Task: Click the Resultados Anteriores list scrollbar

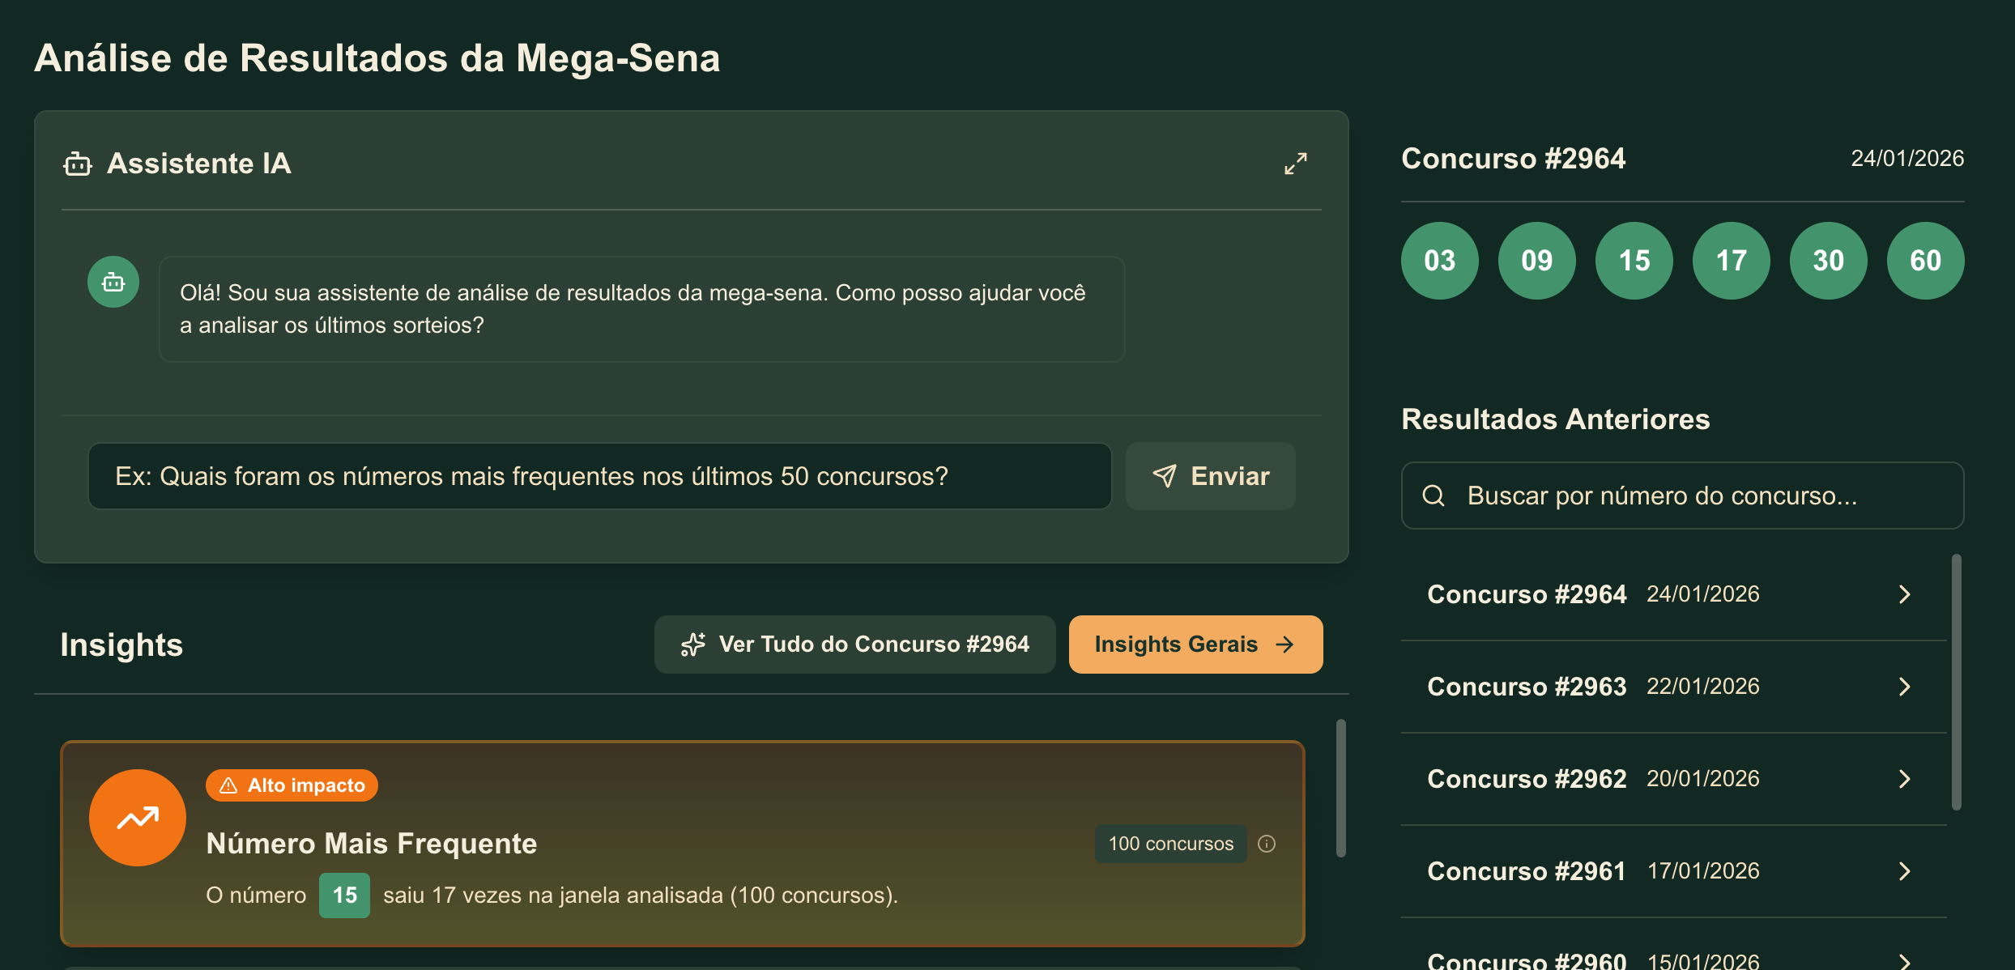Action: (1956, 682)
